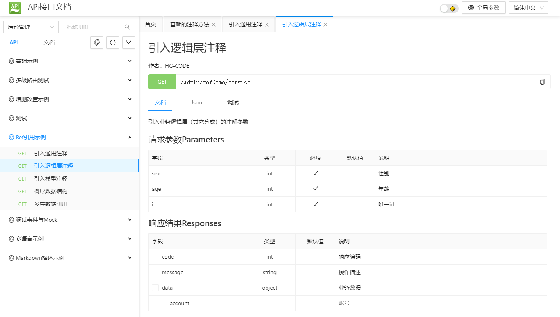Viewport: 560px width, 317px height.
Task: Click the API logo icon
Action: point(15,8)
